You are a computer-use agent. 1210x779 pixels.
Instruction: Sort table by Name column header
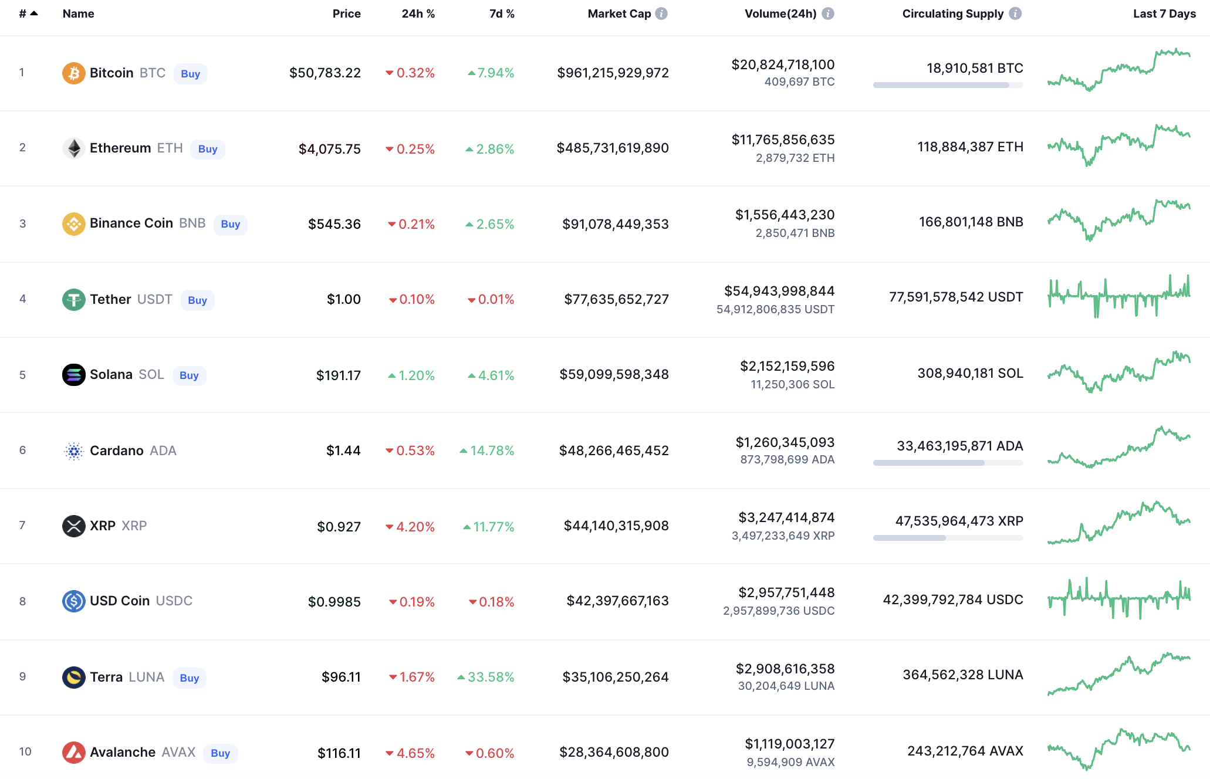click(78, 13)
